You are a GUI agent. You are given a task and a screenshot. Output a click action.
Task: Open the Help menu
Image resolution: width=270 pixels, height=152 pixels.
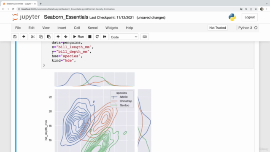tap(130, 28)
